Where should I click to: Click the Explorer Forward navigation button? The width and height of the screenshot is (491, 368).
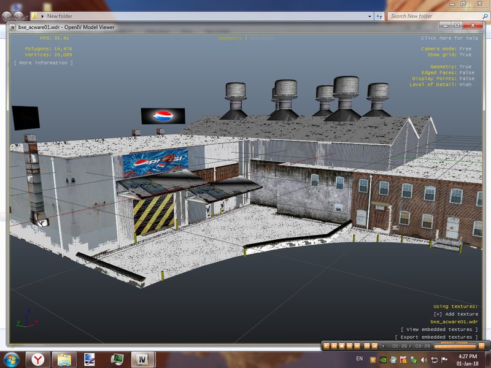point(18,16)
